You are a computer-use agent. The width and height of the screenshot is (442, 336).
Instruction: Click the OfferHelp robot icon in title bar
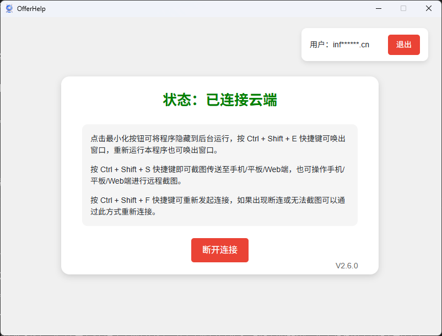(x=9, y=8)
